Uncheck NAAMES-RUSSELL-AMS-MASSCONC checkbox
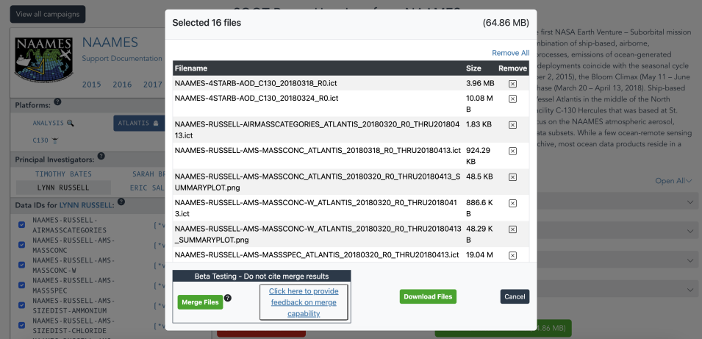The image size is (702, 339). coord(21,245)
